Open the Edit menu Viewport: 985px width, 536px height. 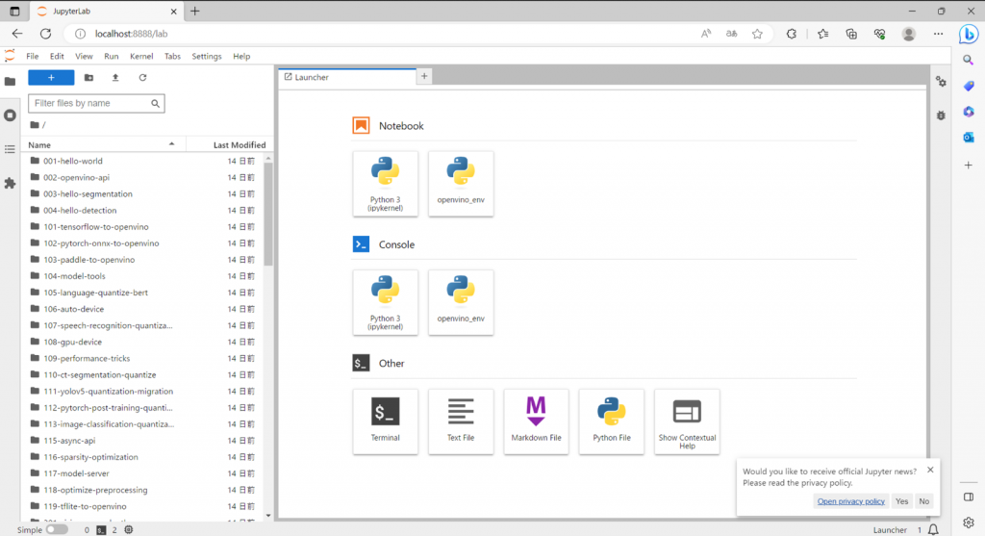(57, 56)
